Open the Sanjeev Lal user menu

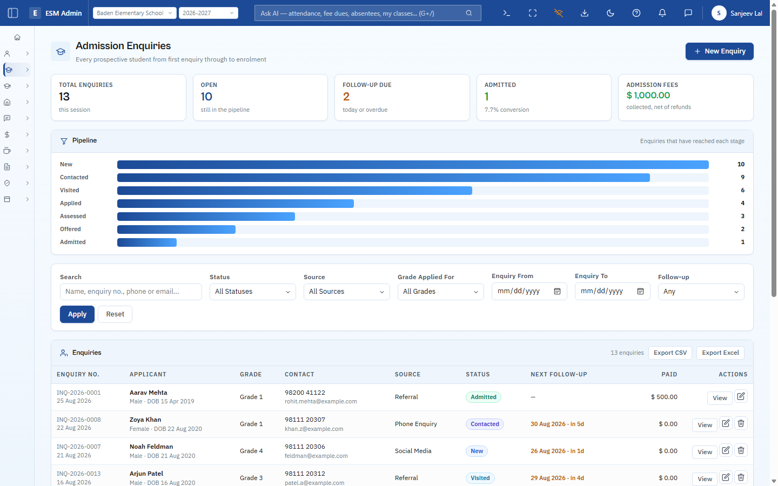click(x=737, y=13)
